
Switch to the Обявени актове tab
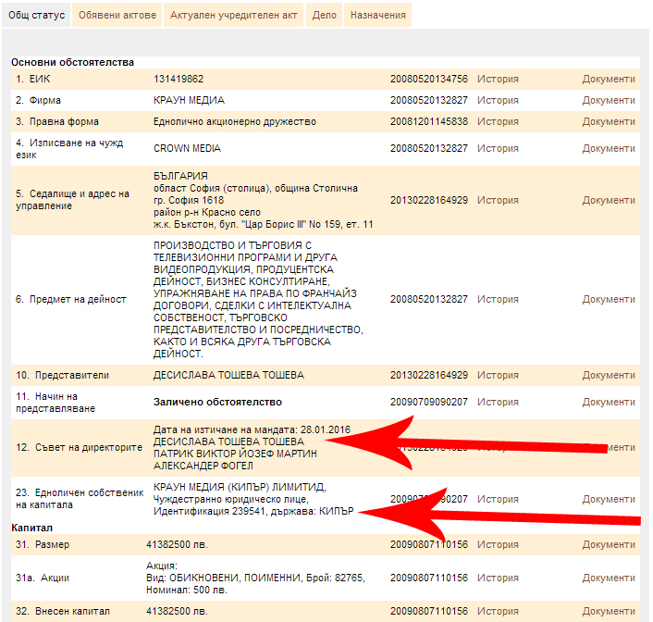116,16
